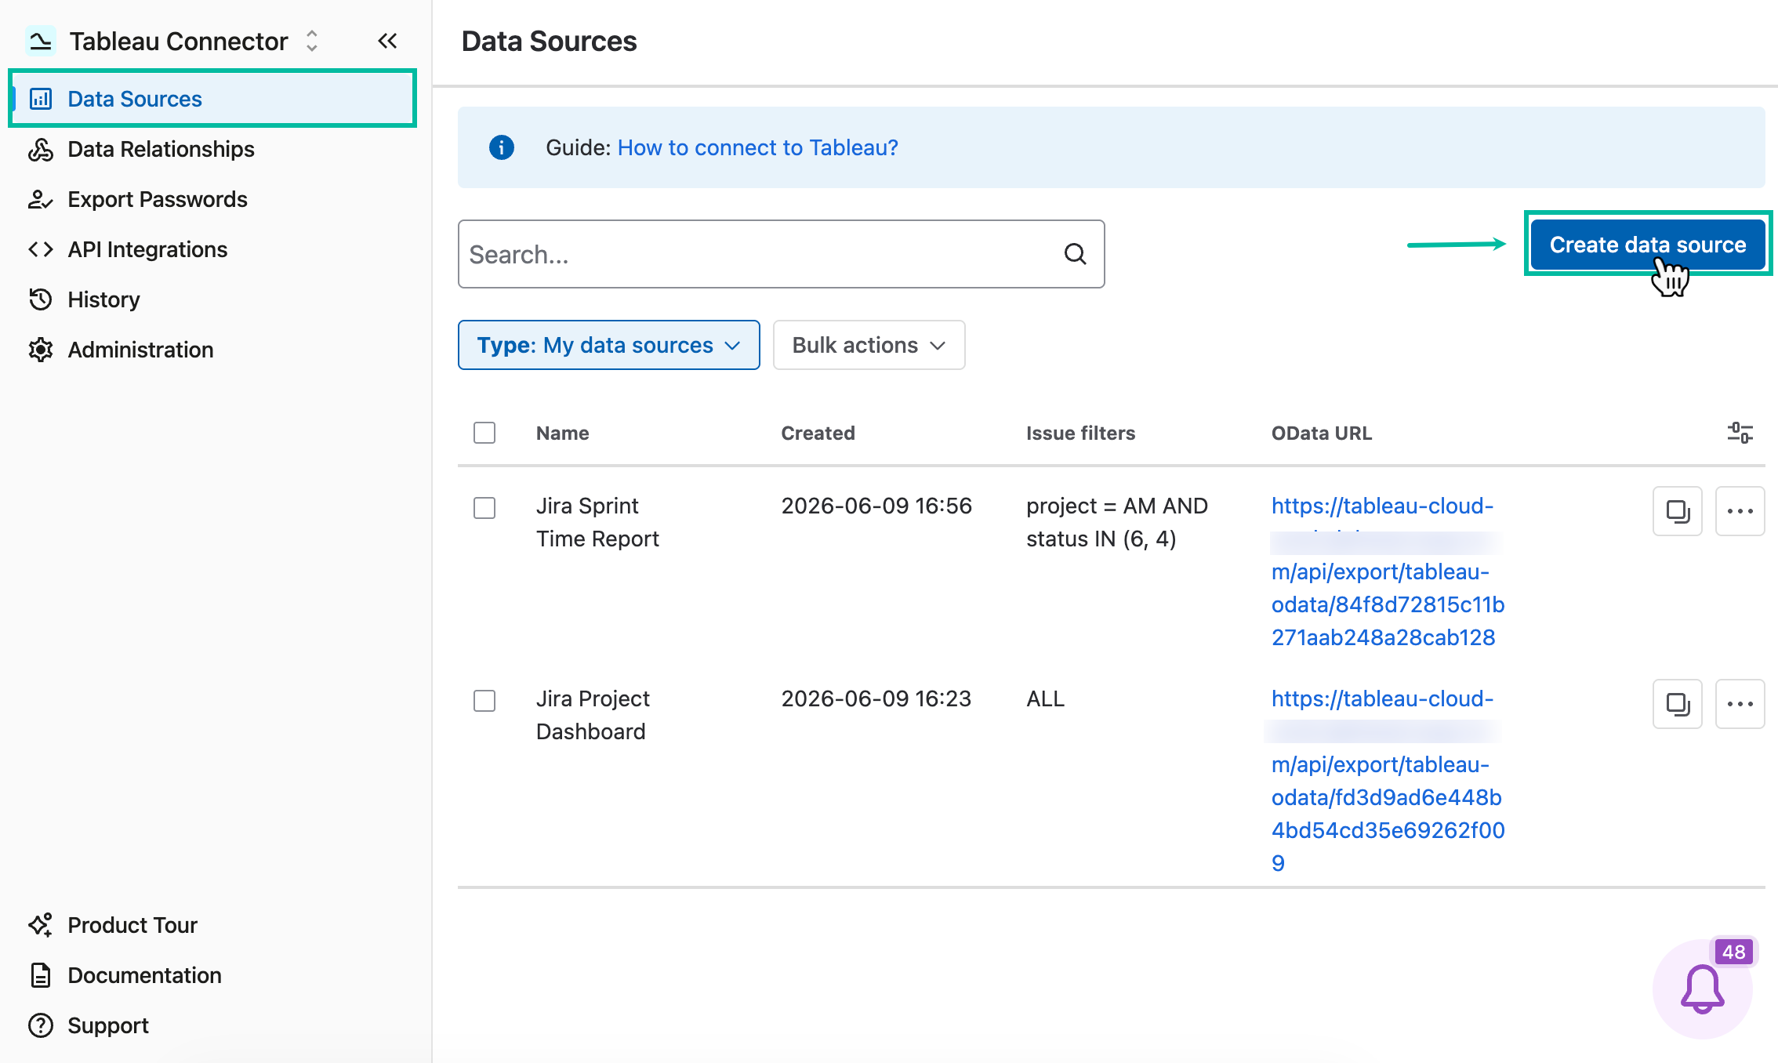Image resolution: width=1778 pixels, height=1063 pixels.
Task: Click the search magnifier icon
Action: coord(1076,254)
